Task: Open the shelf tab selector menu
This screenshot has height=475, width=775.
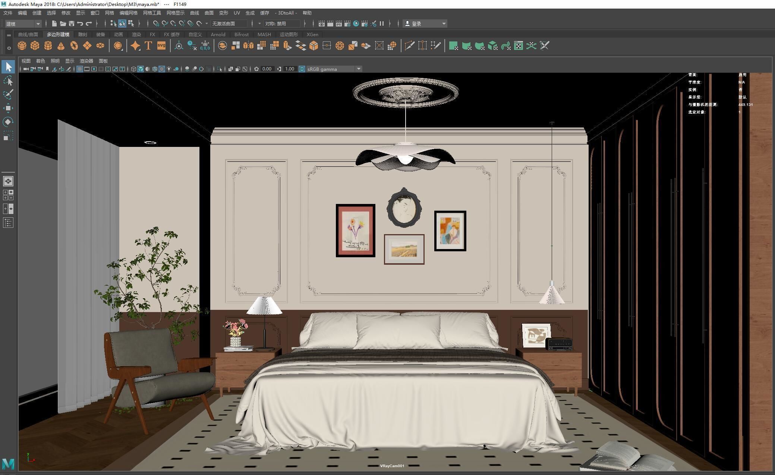Action: tap(9, 35)
